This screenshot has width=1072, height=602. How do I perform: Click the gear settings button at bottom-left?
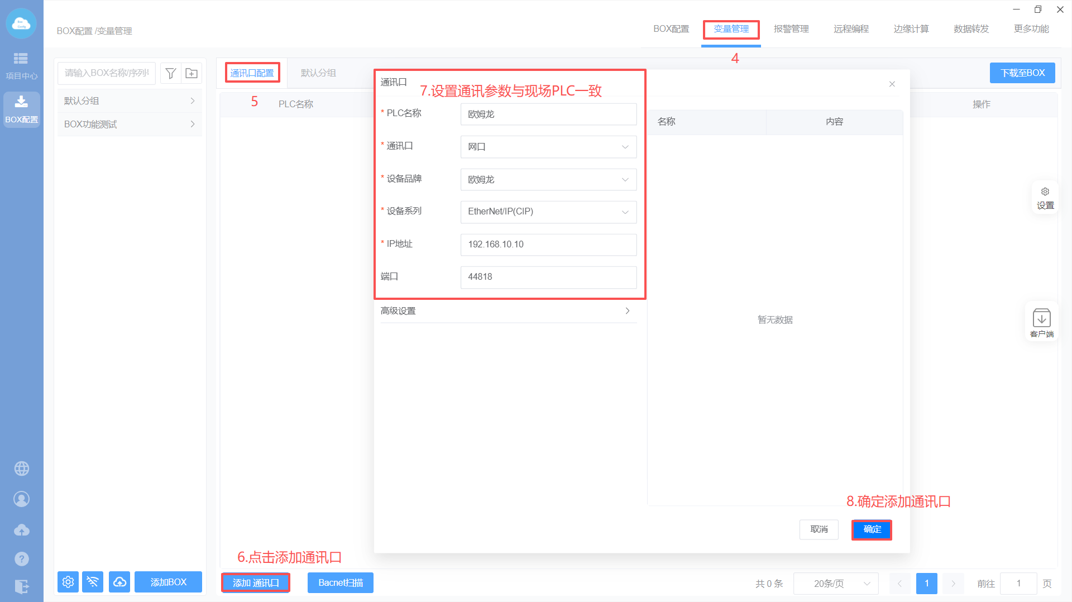click(x=68, y=582)
